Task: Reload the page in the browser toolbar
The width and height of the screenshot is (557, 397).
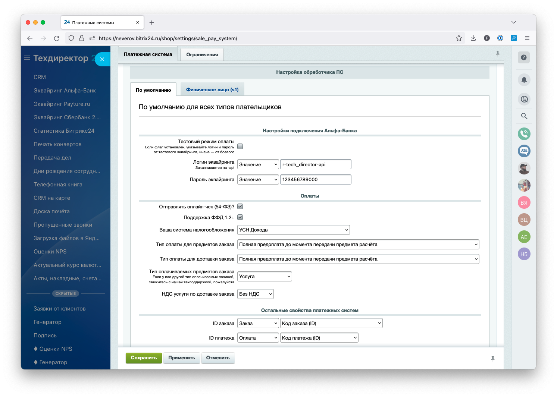Action: (x=57, y=38)
